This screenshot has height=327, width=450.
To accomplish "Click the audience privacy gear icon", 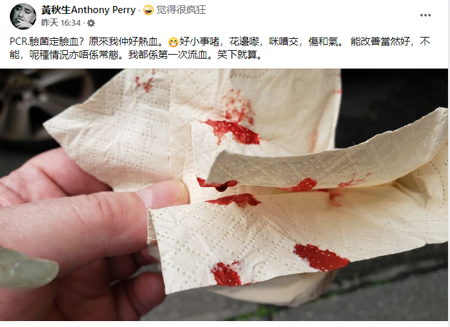I will point(91,23).
